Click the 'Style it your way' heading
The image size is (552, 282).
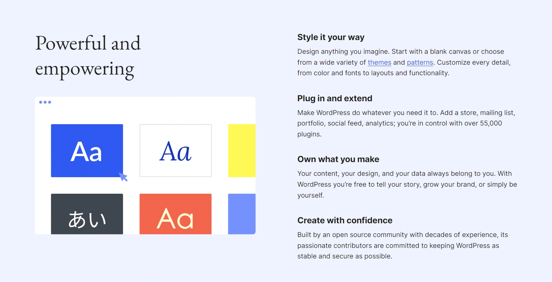[x=331, y=37]
